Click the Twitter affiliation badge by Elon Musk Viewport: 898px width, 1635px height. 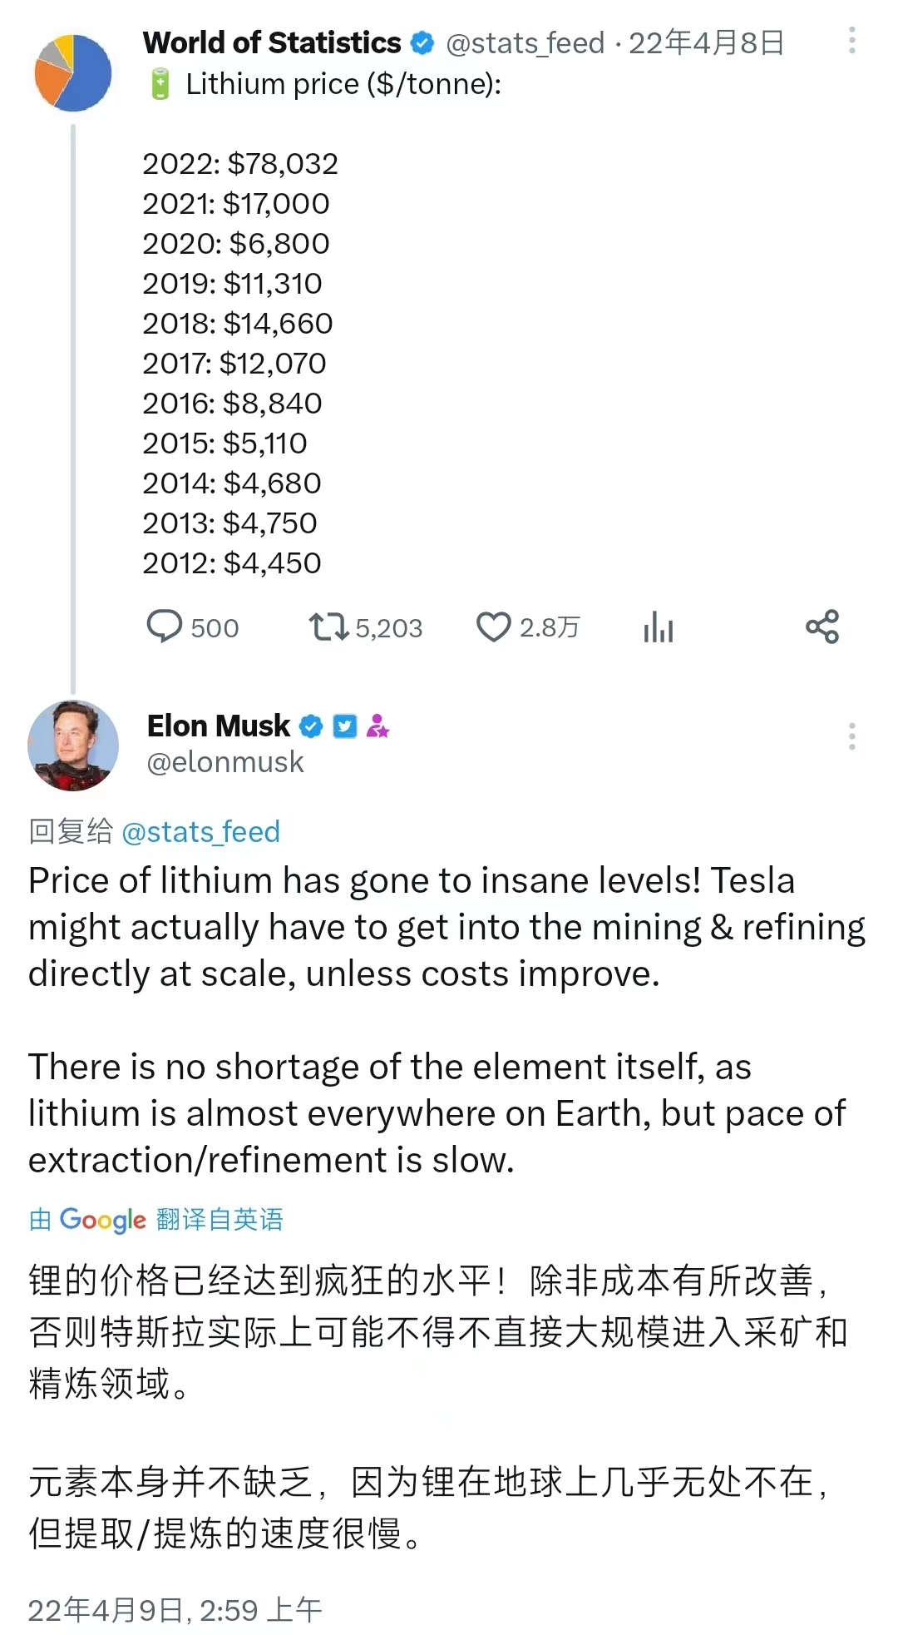tap(345, 726)
